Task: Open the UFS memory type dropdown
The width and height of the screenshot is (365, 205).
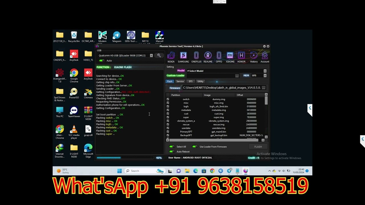Action: tap(265, 75)
